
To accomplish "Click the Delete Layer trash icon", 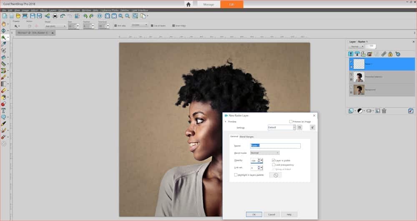I will point(384,111).
